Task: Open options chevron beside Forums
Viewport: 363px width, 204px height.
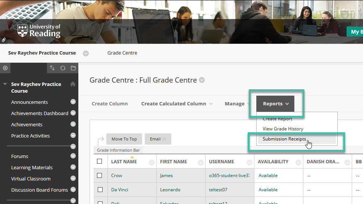Action: [73, 156]
